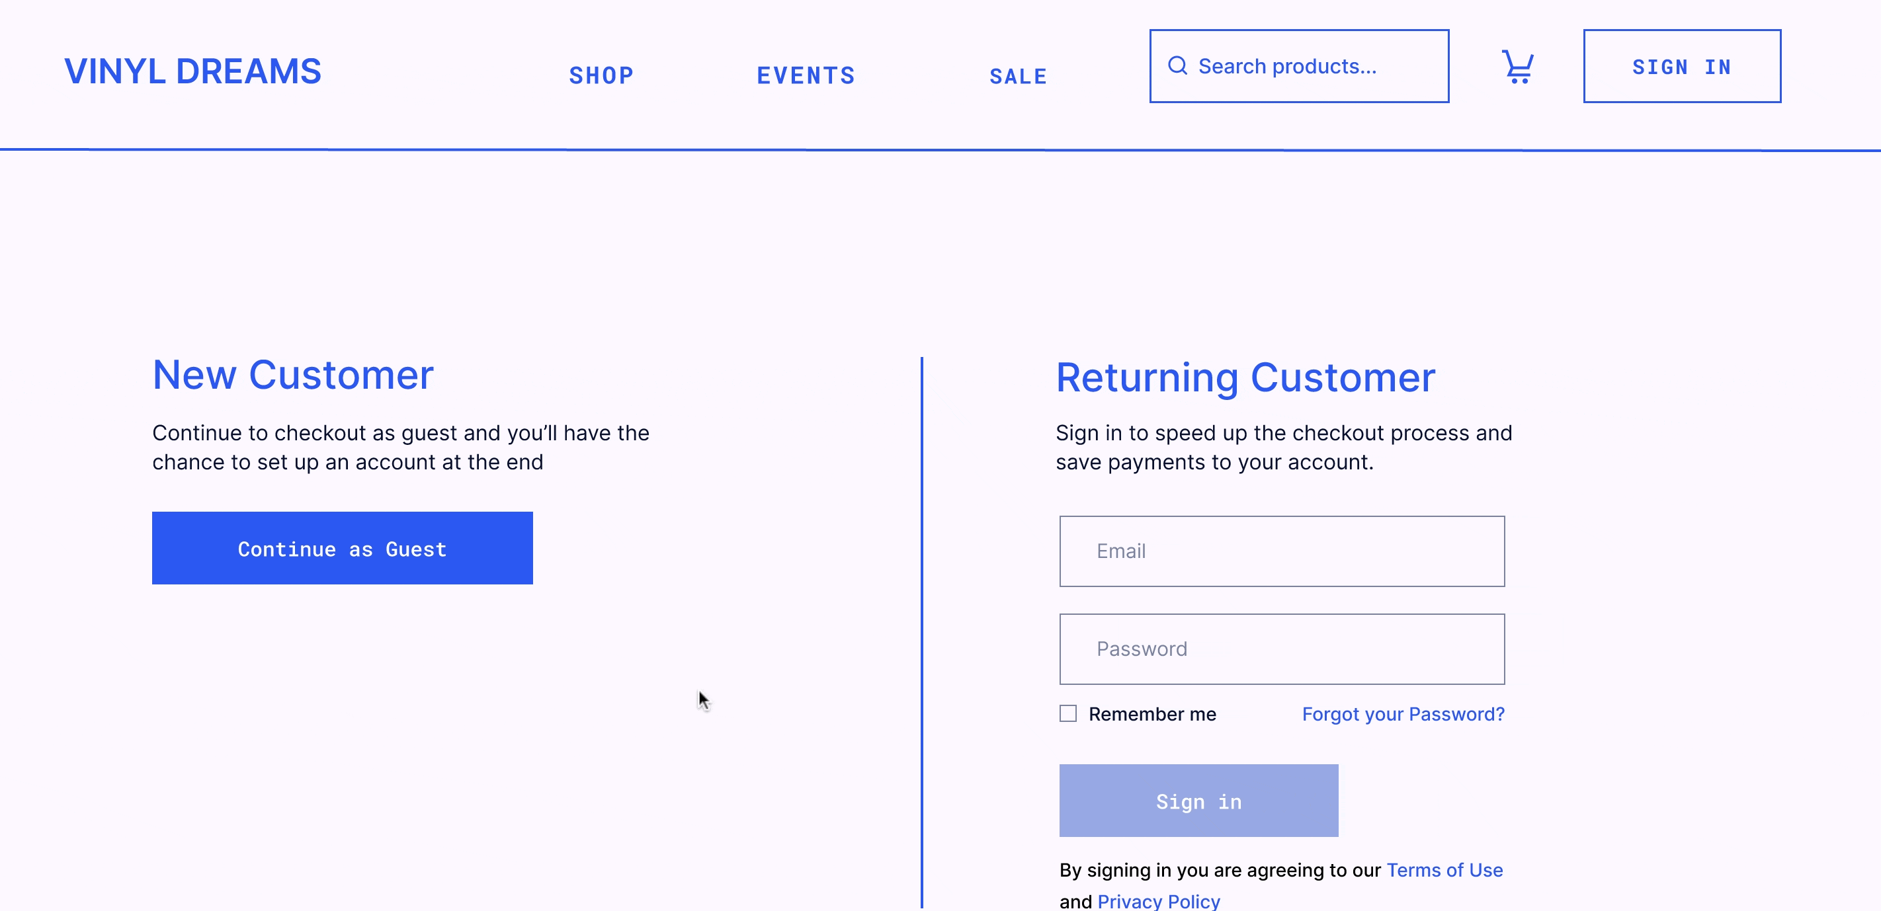This screenshot has width=1881, height=911.
Task: Click Continue as Guest button
Action: 343,548
